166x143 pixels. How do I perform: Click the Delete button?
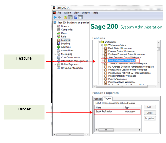tap(150, 113)
